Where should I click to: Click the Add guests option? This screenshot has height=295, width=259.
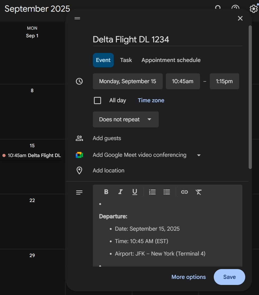tap(107, 138)
